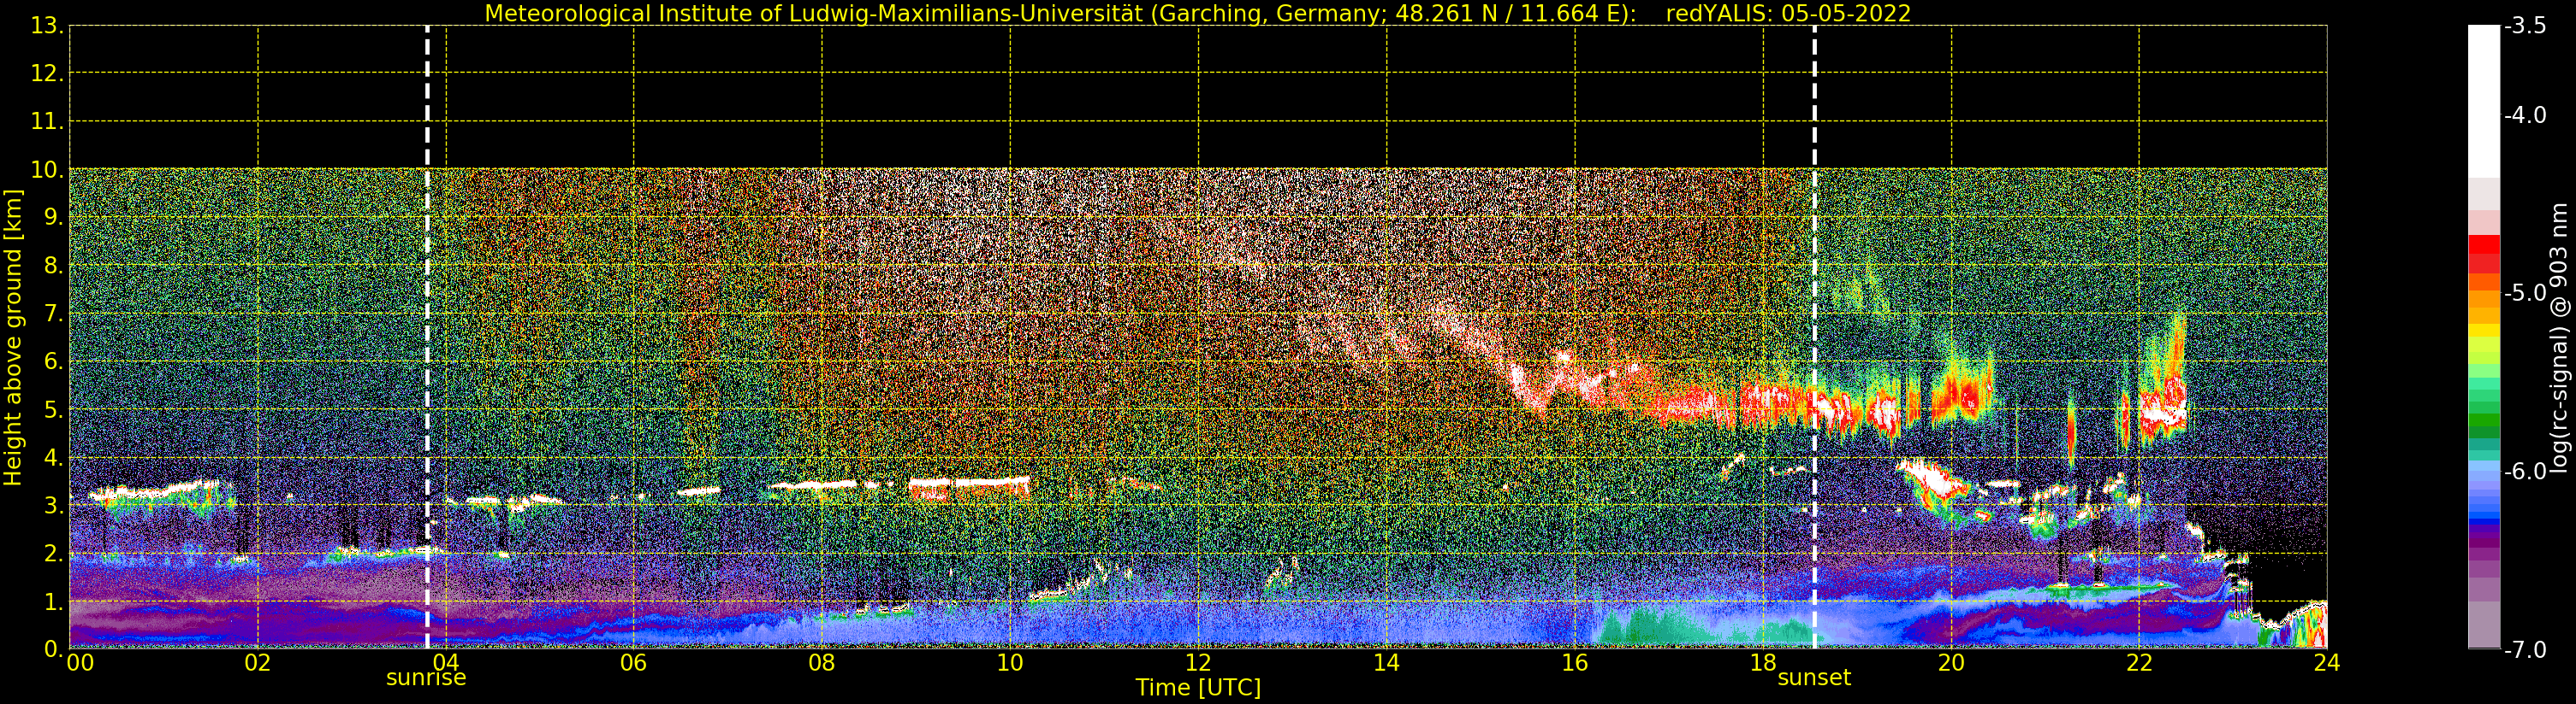
Task: Click the '24' time axis tick label
Action: coord(2326,663)
